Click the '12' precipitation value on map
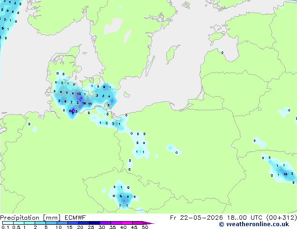 (x=84, y=103)
